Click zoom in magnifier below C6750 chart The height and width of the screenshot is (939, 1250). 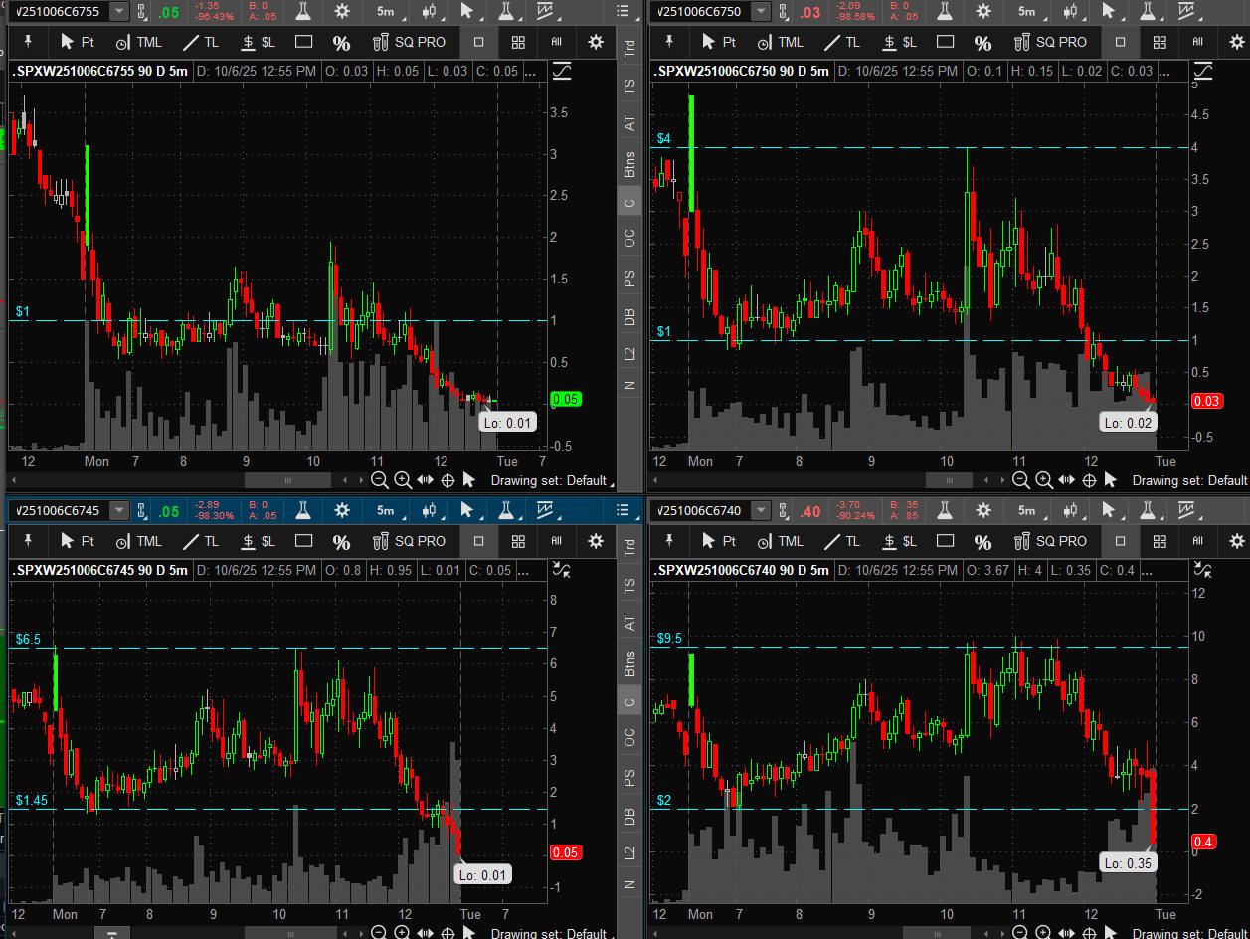1044,480
